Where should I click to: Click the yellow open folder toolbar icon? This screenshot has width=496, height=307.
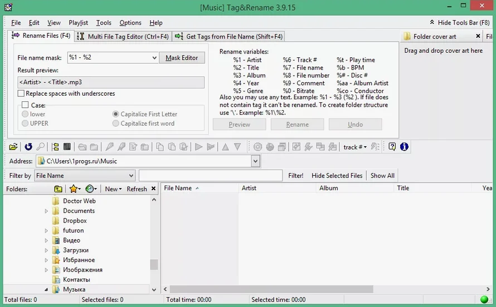tap(13, 147)
